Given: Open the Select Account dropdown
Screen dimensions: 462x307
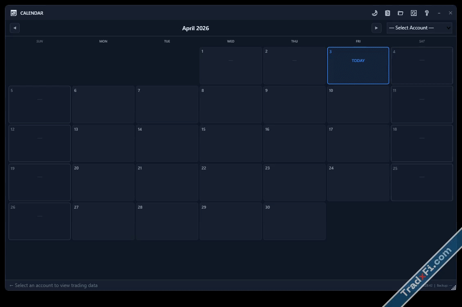Looking at the screenshot, I should [419, 28].
